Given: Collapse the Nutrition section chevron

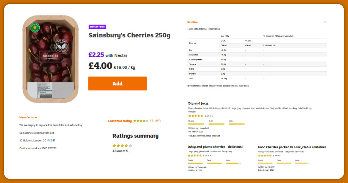Looking at the screenshot, I should pyautogui.click(x=325, y=22).
